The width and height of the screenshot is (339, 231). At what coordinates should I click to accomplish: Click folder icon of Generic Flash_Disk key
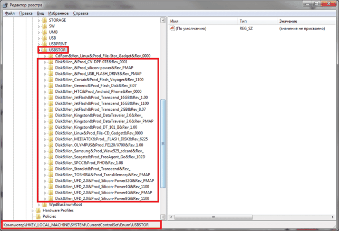point(51,85)
